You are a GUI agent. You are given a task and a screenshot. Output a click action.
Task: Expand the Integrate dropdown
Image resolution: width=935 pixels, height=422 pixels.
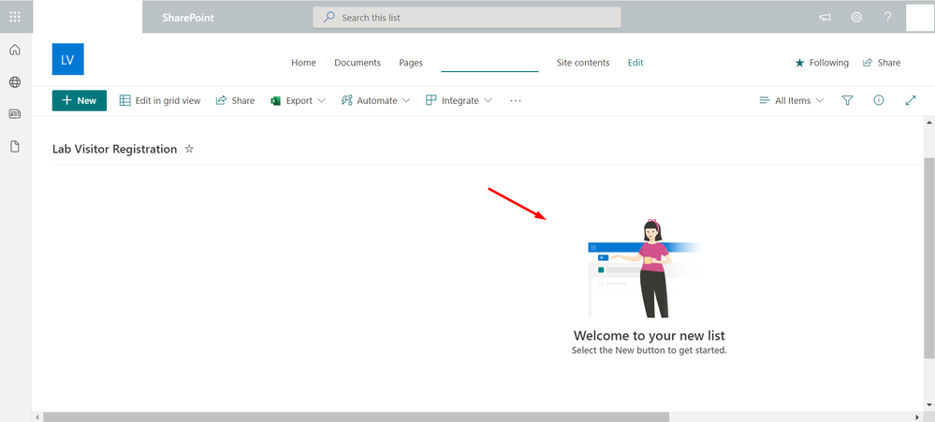pyautogui.click(x=459, y=101)
